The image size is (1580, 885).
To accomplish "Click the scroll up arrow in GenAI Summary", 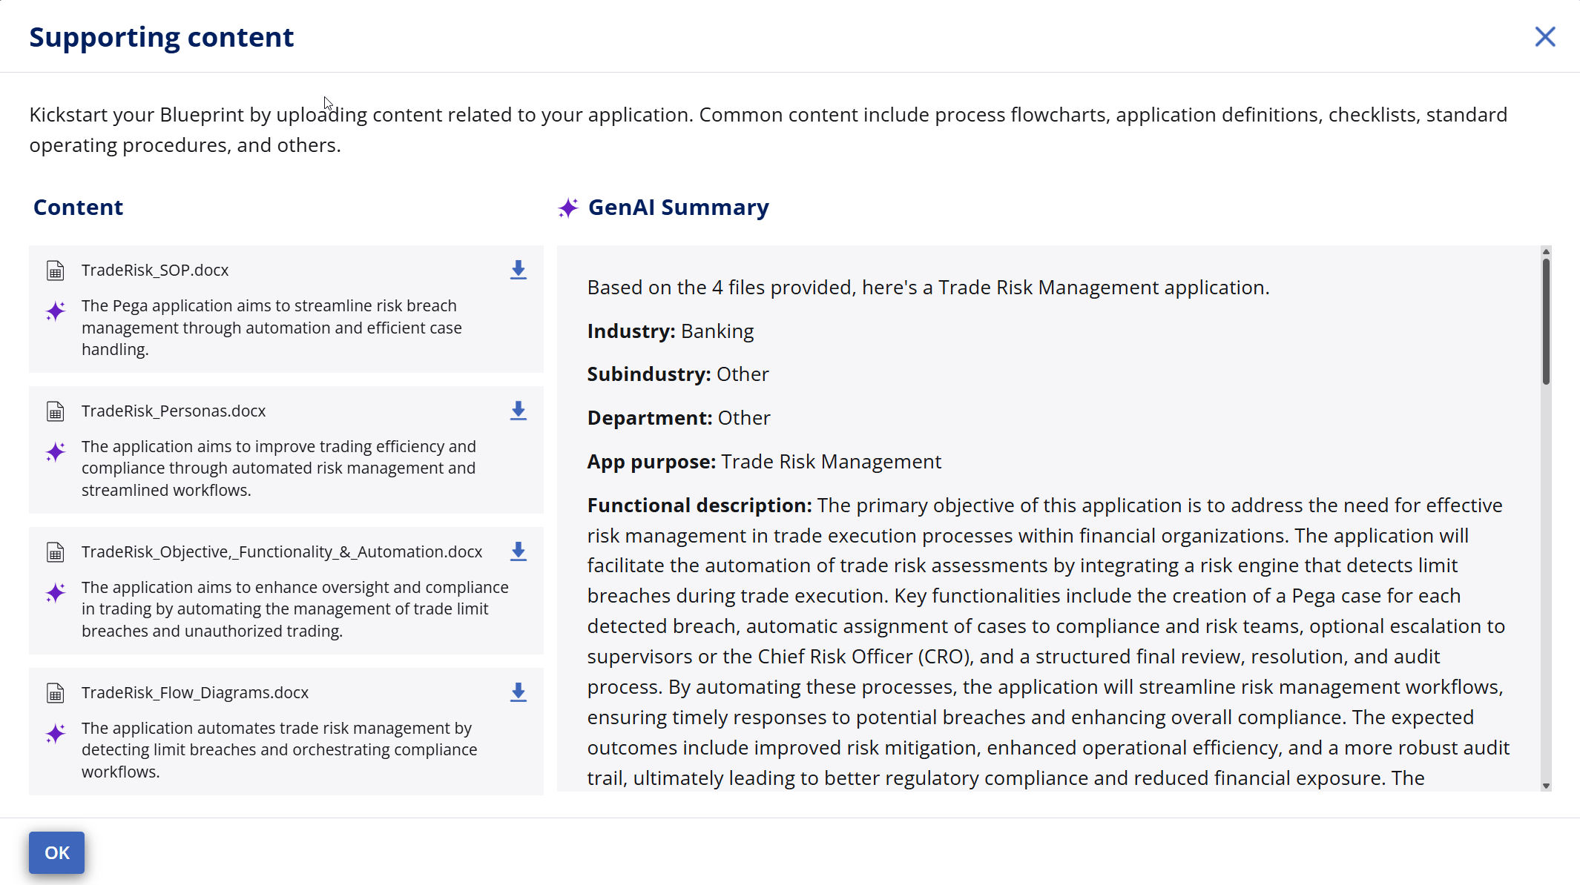I will (1546, 252).
